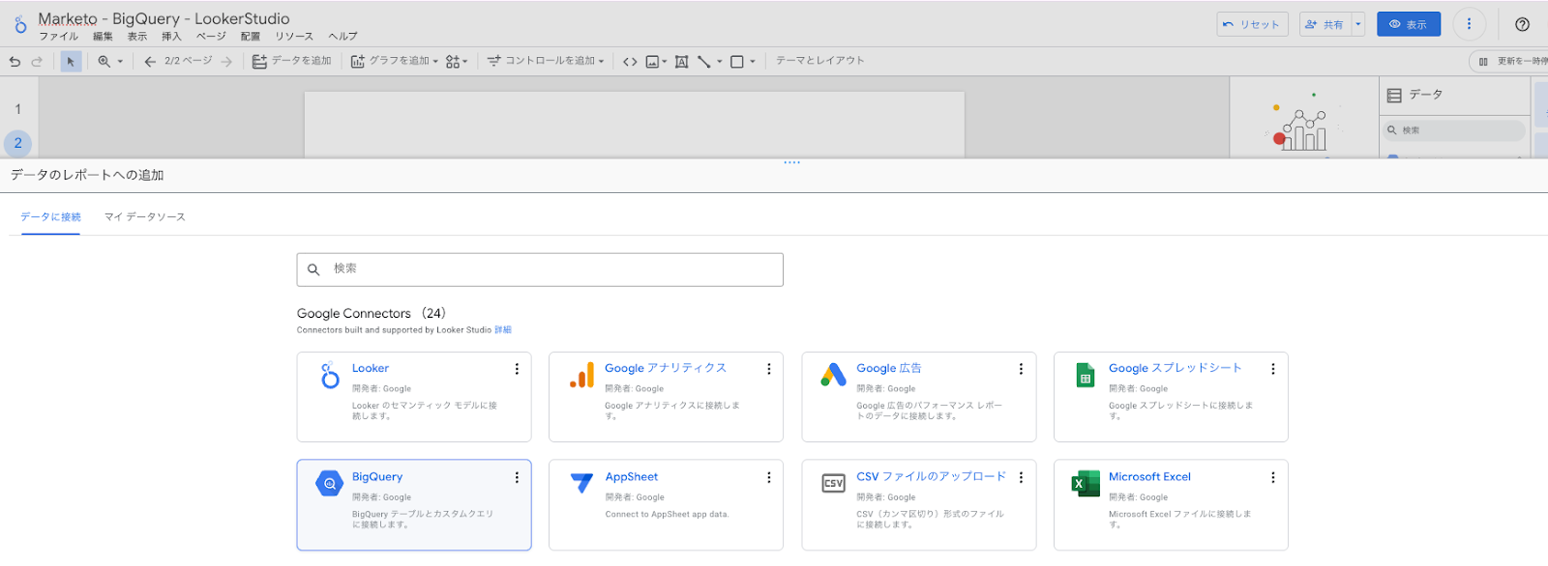Click the community visualizations icon
The image size is (1548, 566).
click(452, 62)
